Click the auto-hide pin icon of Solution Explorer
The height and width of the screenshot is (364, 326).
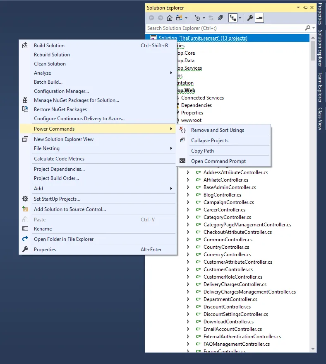[305, 7]
